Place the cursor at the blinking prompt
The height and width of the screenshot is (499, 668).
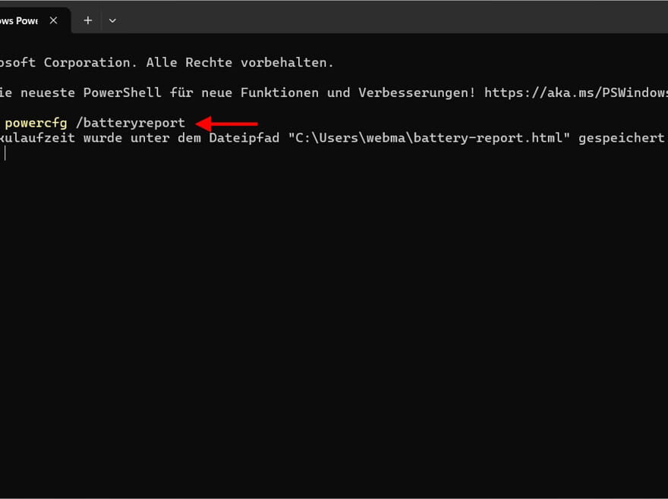6,152
